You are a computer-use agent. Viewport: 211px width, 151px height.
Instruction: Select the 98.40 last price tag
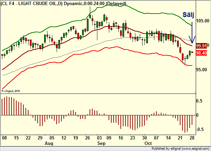(x=202, y=53)
